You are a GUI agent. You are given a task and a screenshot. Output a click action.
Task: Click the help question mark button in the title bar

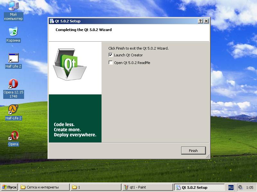click(x=200, y=21)
